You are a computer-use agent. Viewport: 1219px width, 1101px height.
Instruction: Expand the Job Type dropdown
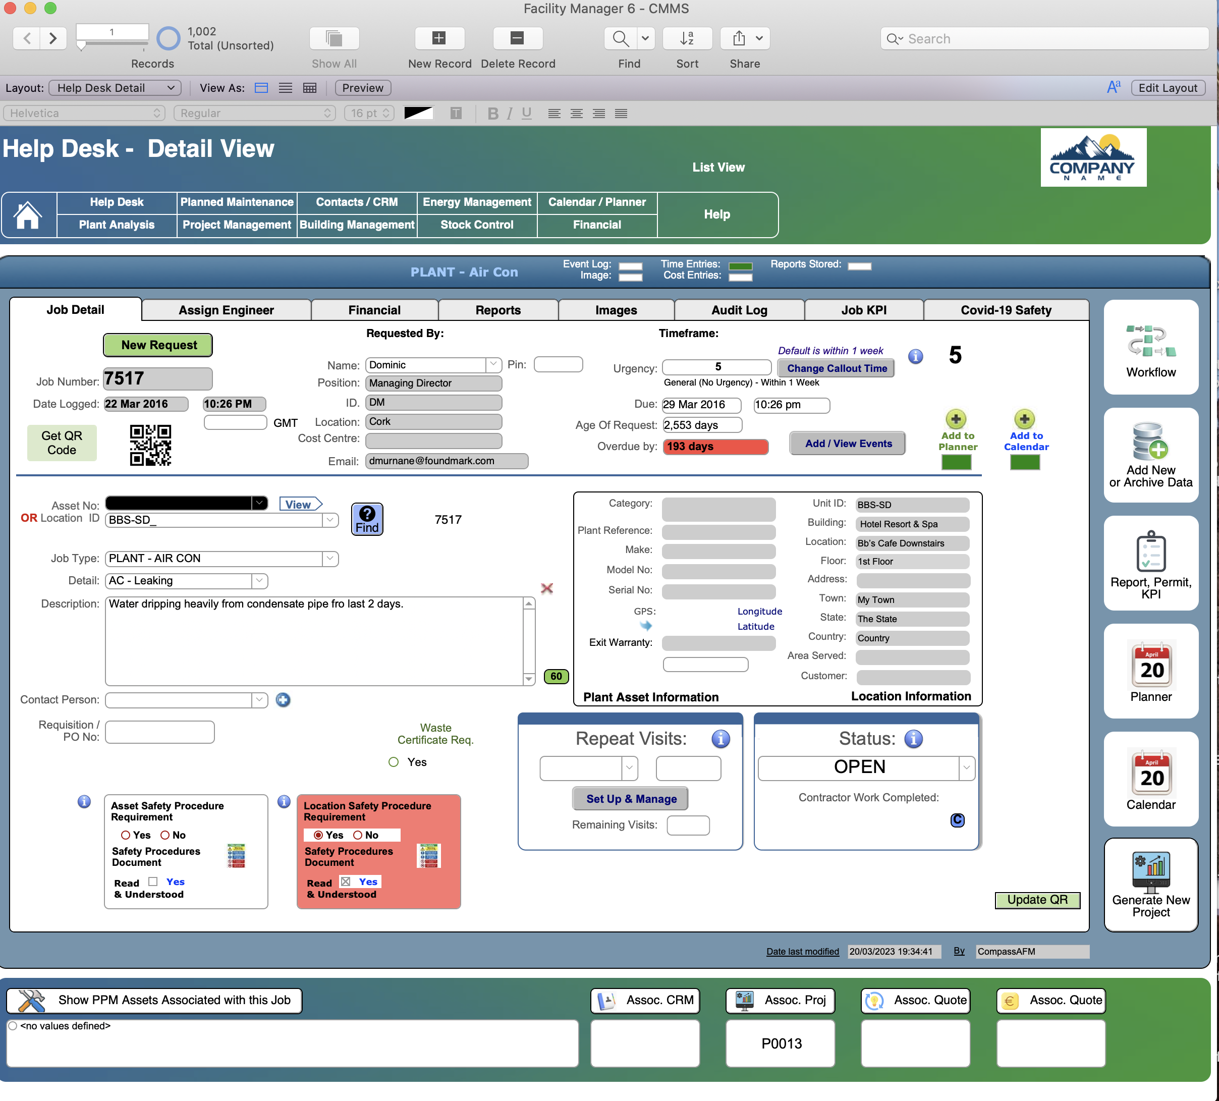coord(329,558)
